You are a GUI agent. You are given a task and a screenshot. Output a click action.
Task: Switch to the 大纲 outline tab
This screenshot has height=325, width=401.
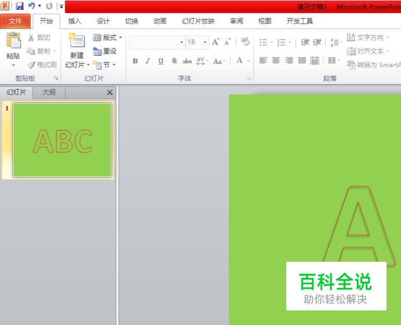click(49, 92)
